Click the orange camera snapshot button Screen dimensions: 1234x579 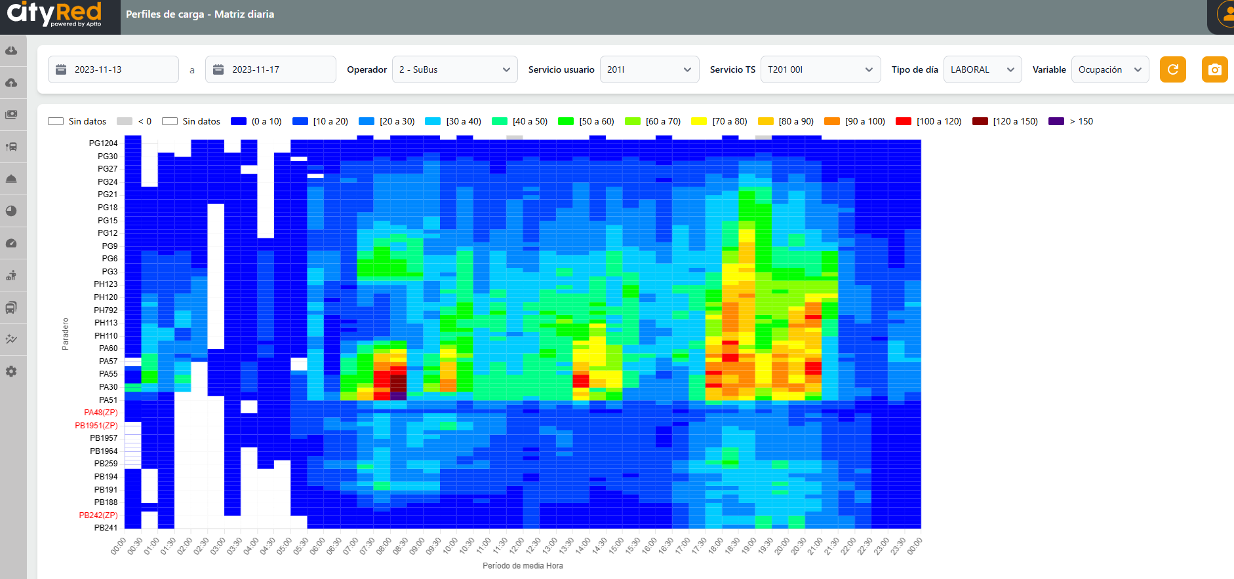click(x=1214, y=69)
